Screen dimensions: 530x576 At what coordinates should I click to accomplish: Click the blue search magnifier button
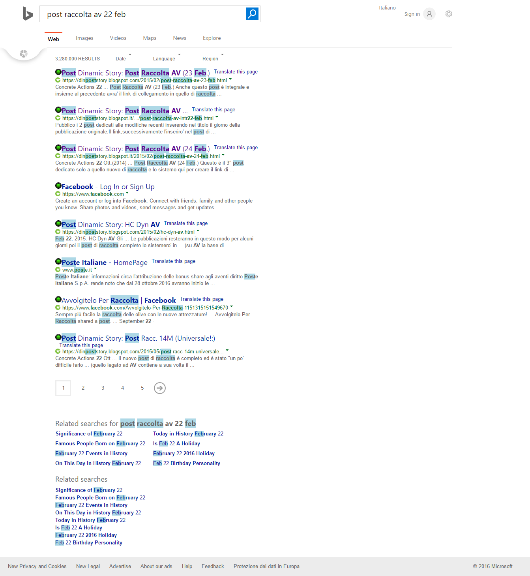252,14
